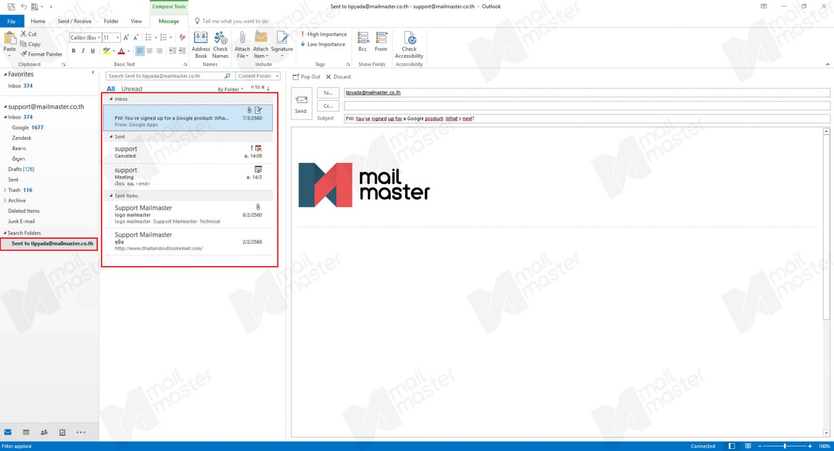Toggle Underline formatting

click(x=93, y=51)
